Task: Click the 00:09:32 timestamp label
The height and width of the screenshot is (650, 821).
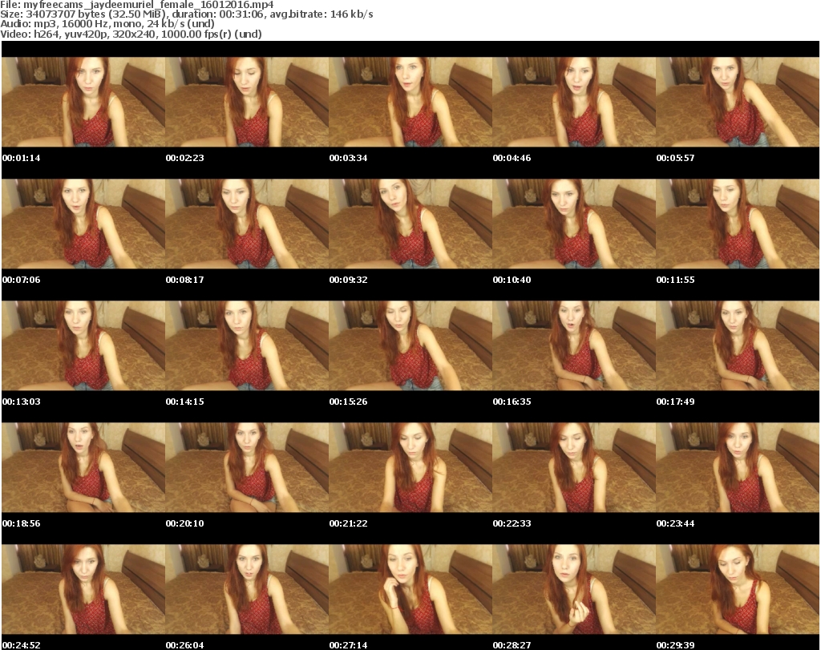Action: click(348, 280)
